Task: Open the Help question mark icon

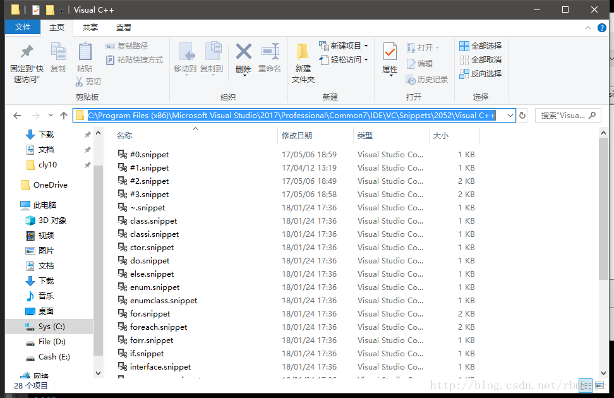Action: 602,28
